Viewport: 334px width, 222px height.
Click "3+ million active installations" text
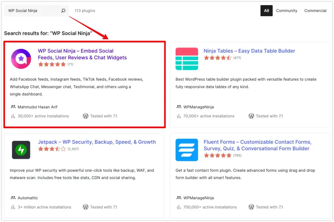click(x=44, y=207)
